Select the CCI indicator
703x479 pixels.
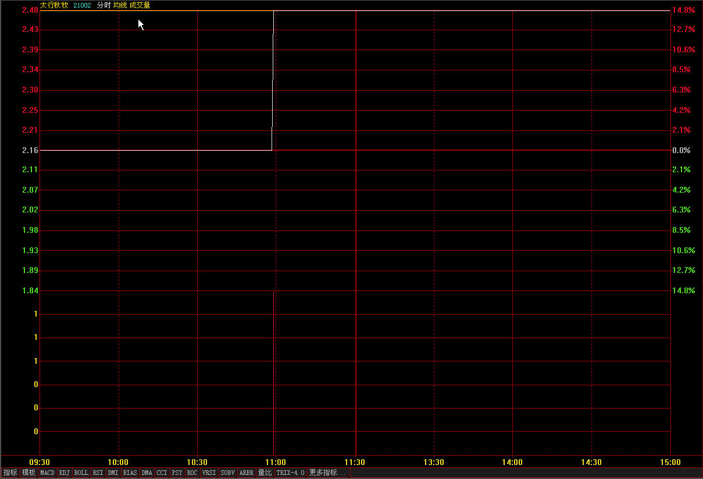tap(162, 473)
